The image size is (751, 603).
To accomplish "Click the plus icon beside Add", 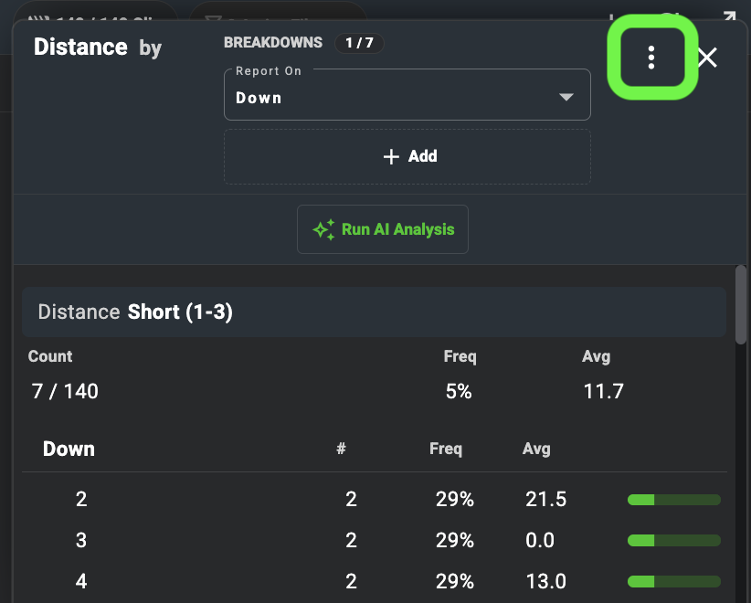I will coord(391,156).
